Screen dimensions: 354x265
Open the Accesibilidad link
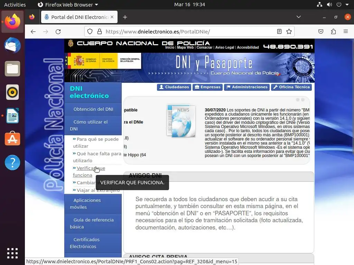pos(248,47)
